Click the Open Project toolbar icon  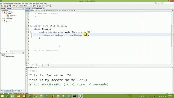7,5
